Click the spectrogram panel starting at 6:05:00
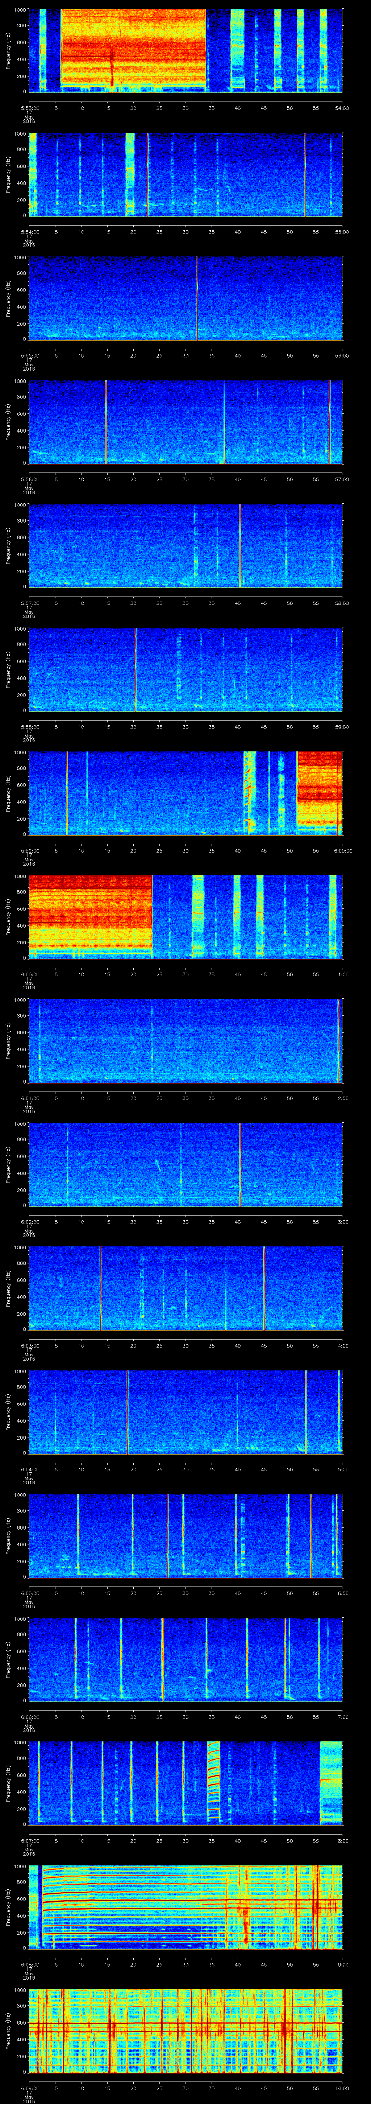This screenshot has width=371, height=2104. (185, 1536)
